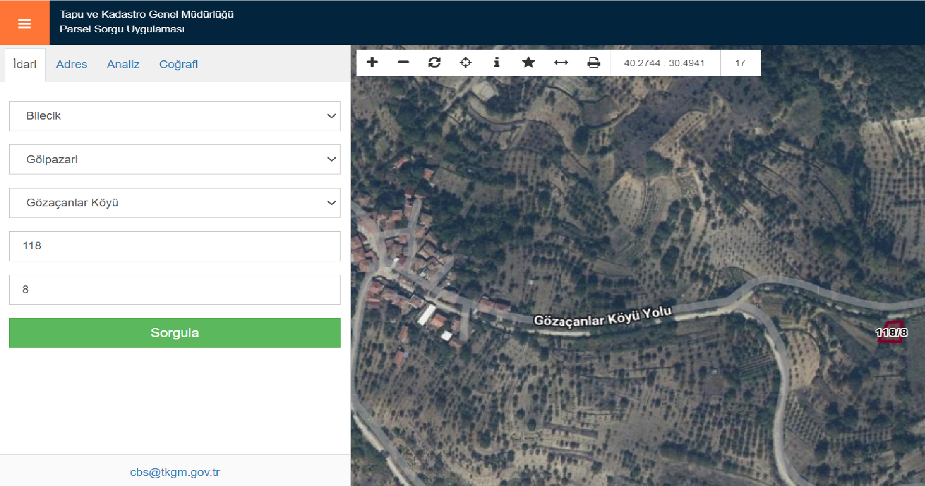Switch to the Adres tab
The width and height of the screenshot is (925, 486).
click(72, 65)
